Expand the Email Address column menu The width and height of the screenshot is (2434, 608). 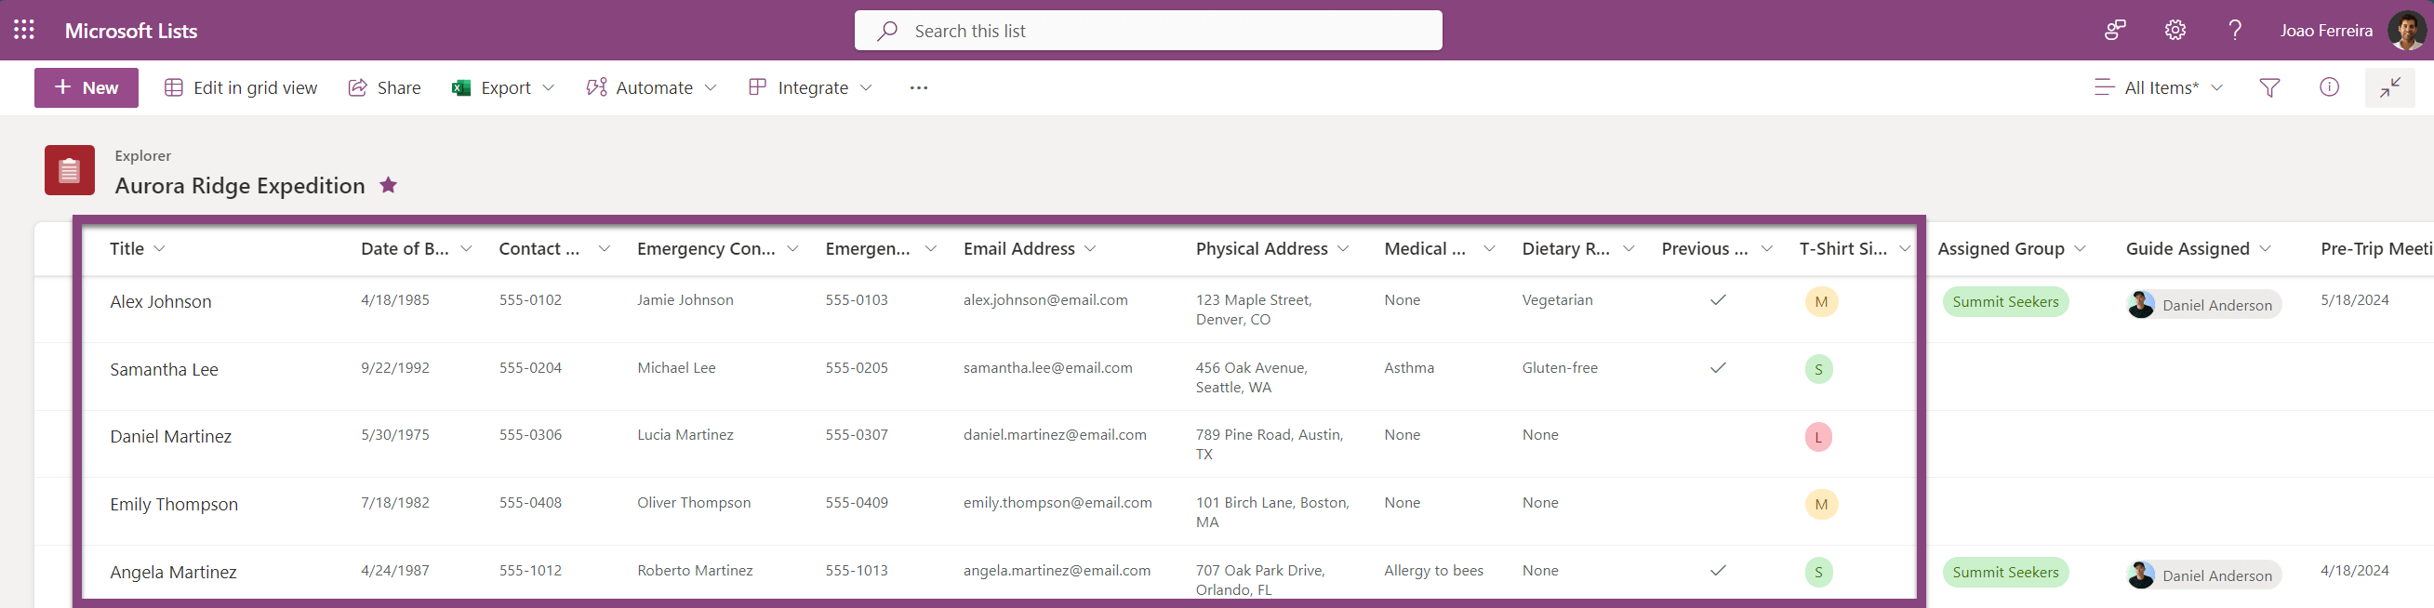[1090, 249]
